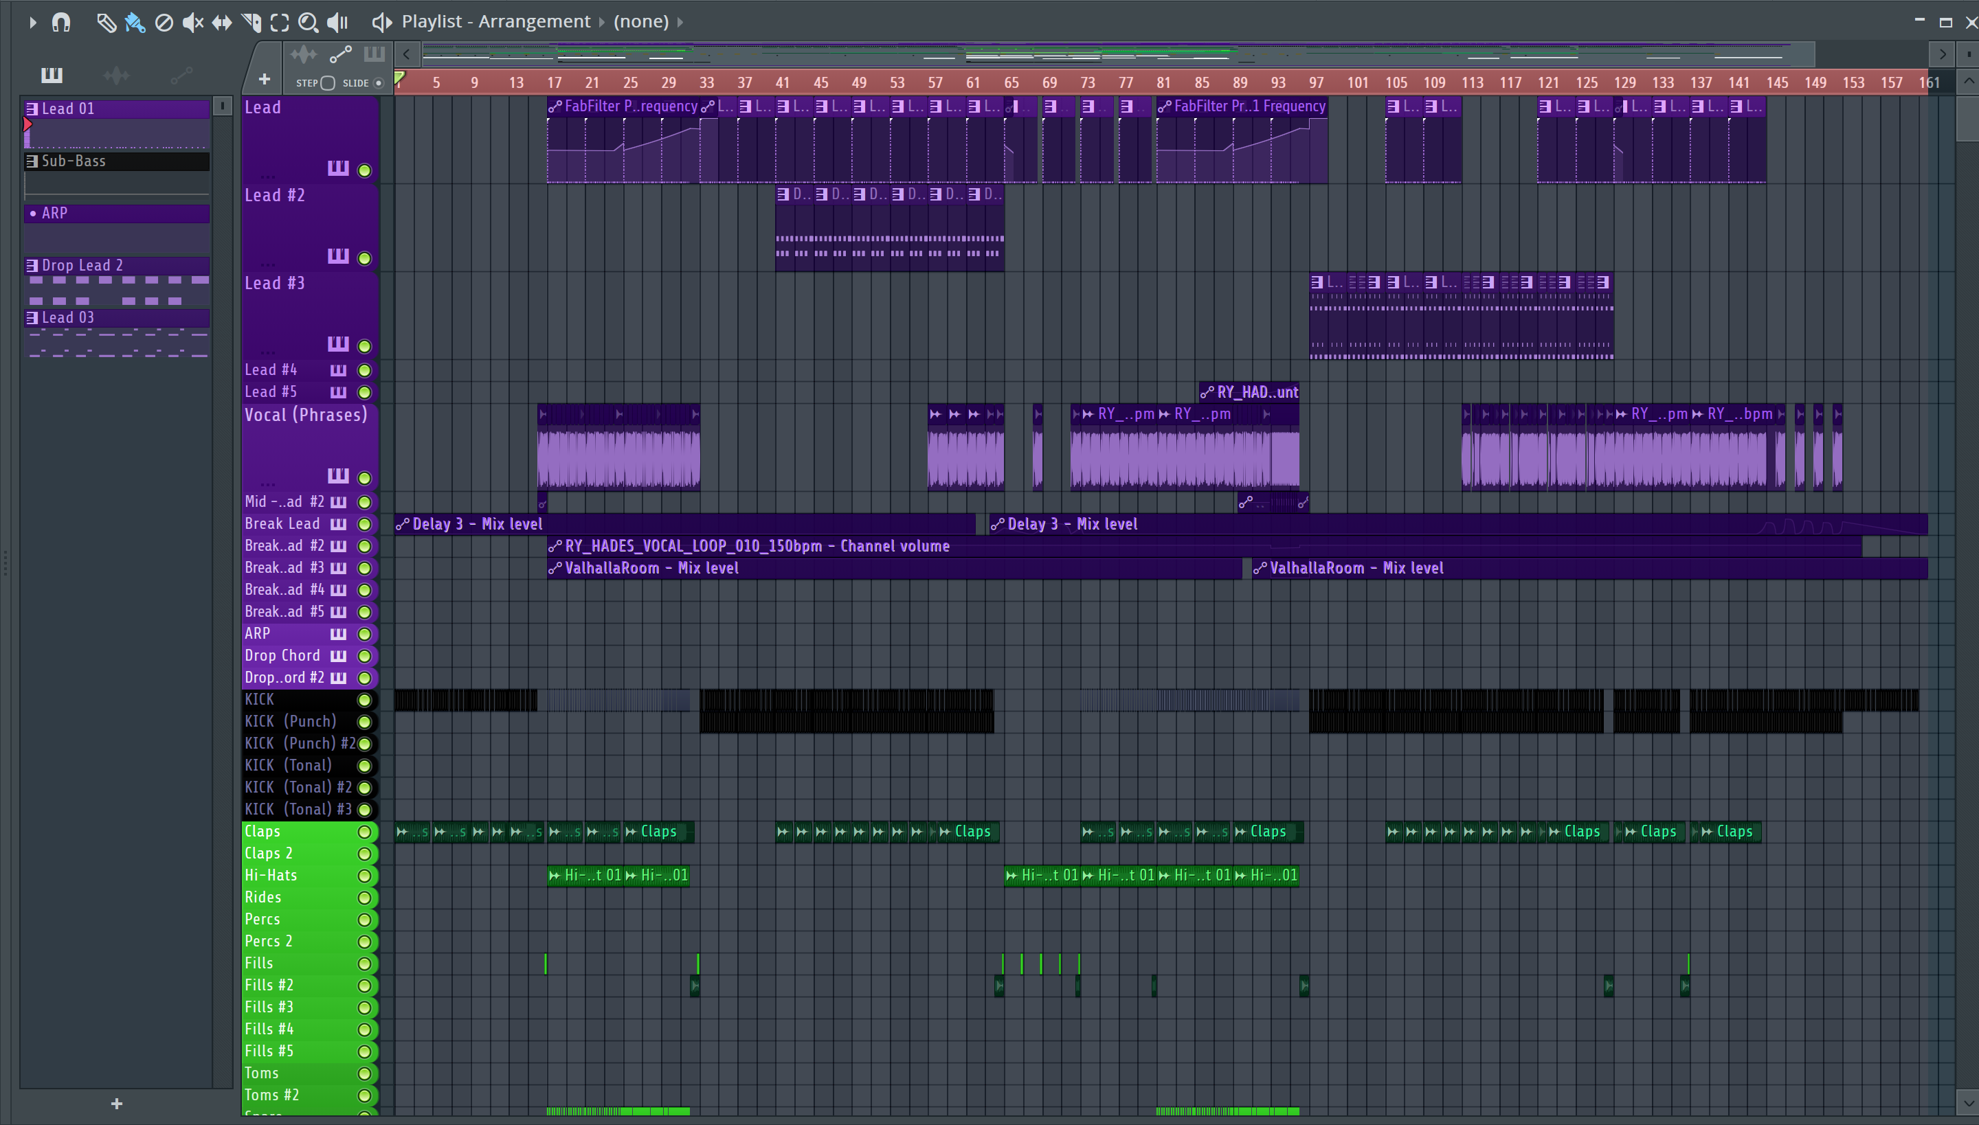Select the dashed-square Select tool
The image size is (1979, 1125).
point(280,23)
